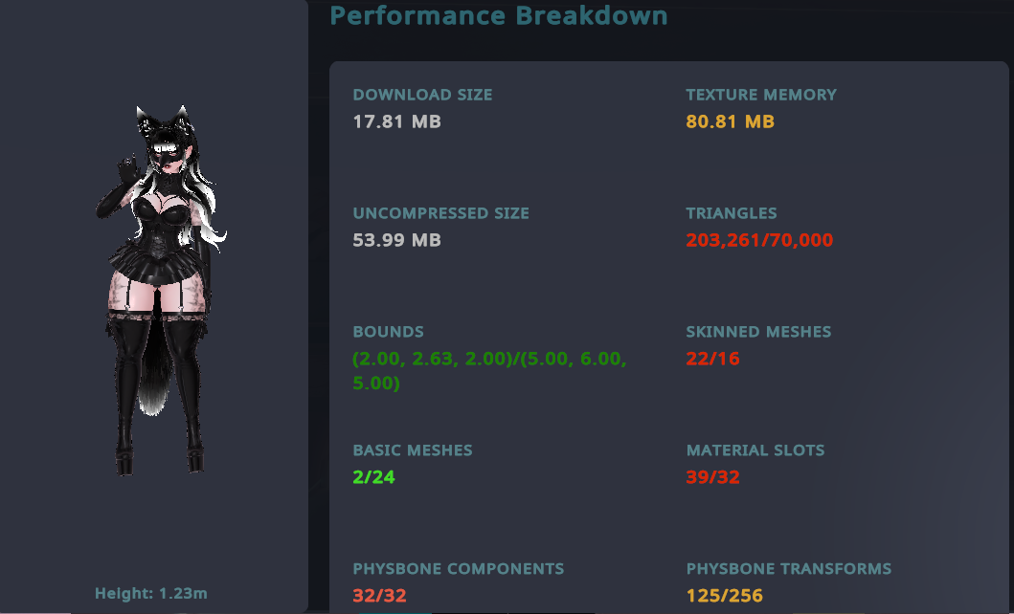
Task: Click the 80.81 MB texture memory value
Action: click(730, 121)
